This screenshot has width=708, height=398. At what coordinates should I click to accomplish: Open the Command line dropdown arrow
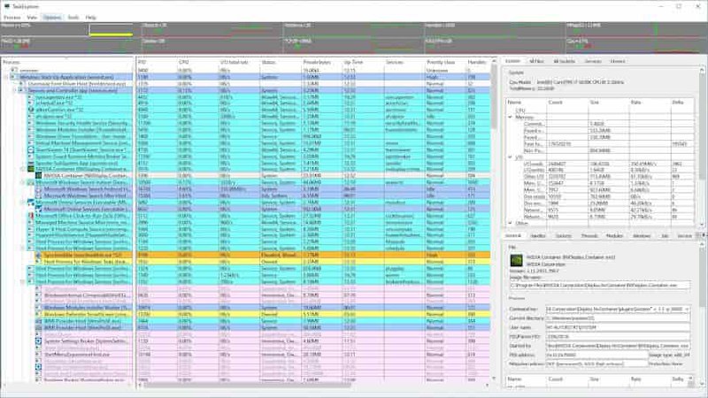(687, 309)
